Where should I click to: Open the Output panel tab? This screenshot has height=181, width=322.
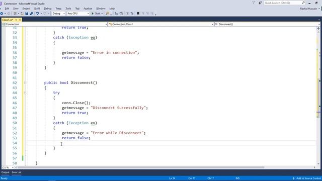[x=6, y=172]
